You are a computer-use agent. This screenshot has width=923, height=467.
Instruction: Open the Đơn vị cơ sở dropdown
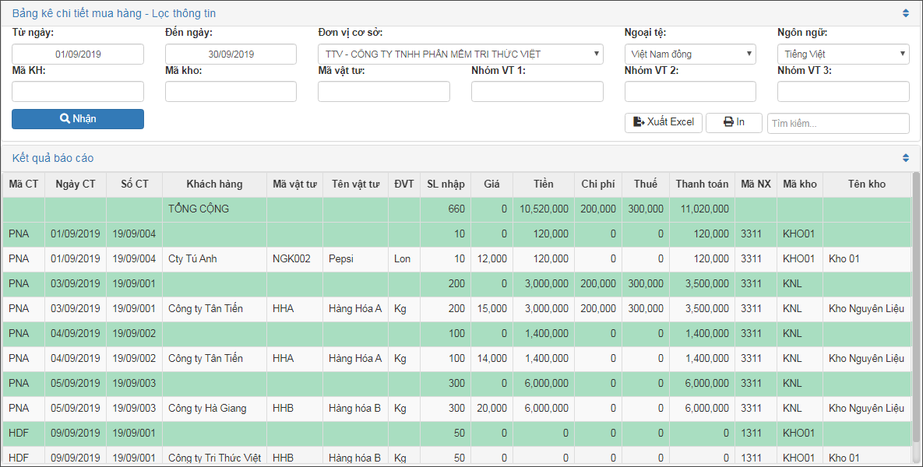pyautogui.click(x=460, y=54)
